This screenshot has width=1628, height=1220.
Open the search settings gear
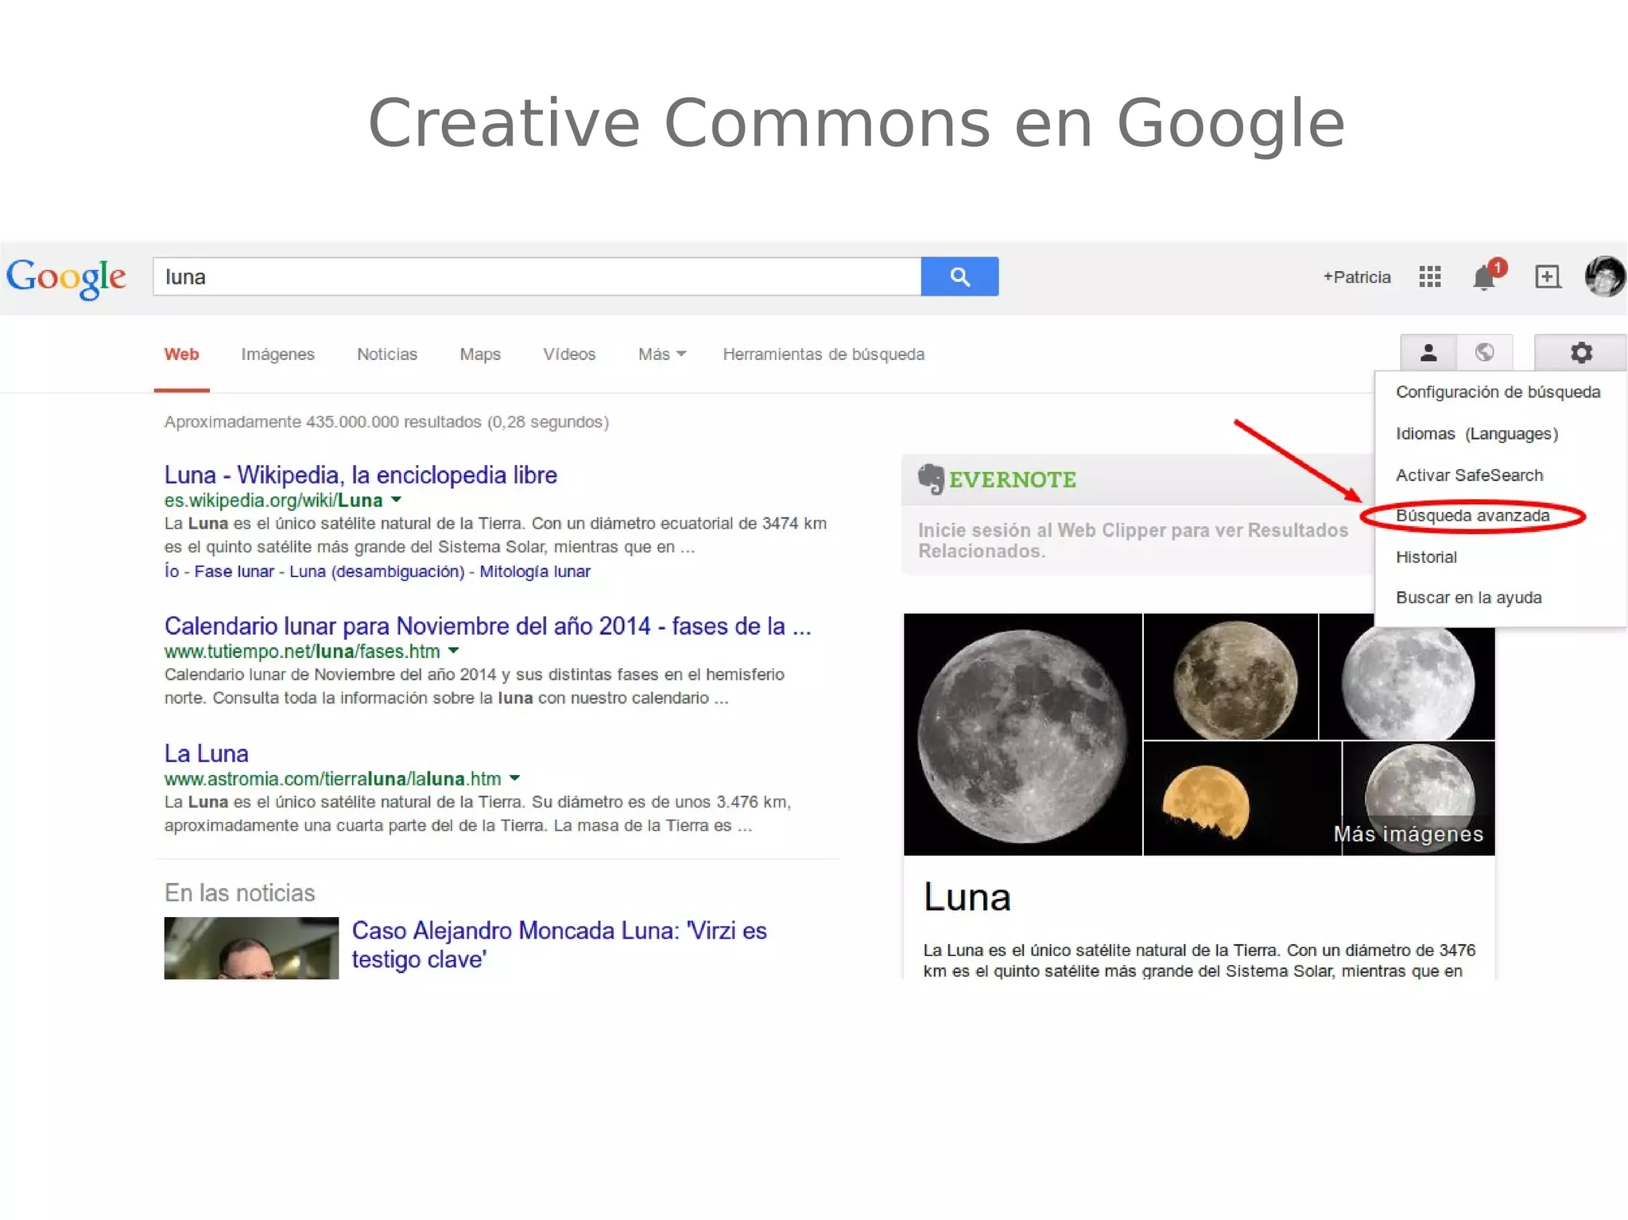1581,352
